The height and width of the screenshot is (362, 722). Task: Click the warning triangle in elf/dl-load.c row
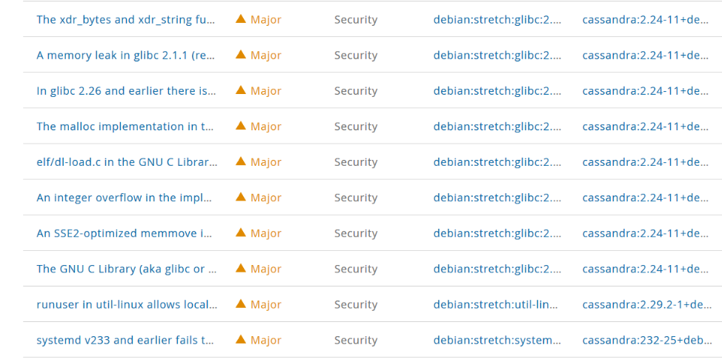[240, 161]
